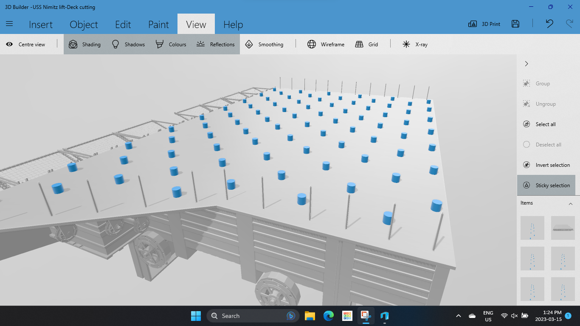Select the View tab
The width and height of the screenshot is (580, 326).
(196, 24)
